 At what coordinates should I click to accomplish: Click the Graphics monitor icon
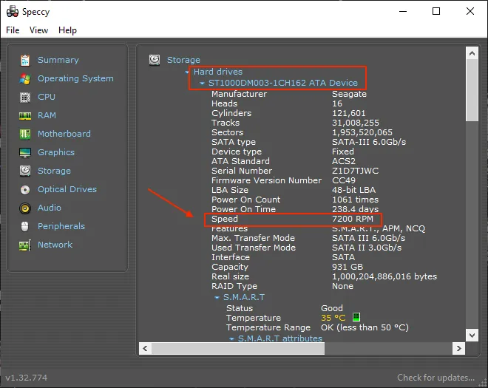click(25, 152)
